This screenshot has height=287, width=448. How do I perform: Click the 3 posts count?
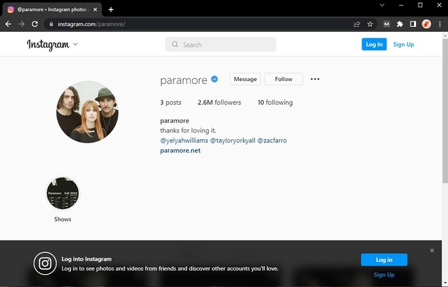pyautogui.click(x=171, y=102)
